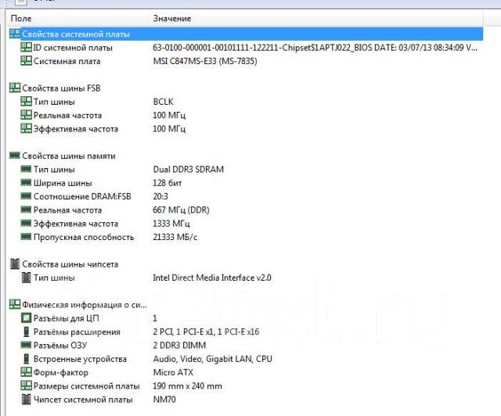This screenshot has height=416, width=501.
Task: Select the Свойства шины FSB group icon
Action: click(15, 88)
